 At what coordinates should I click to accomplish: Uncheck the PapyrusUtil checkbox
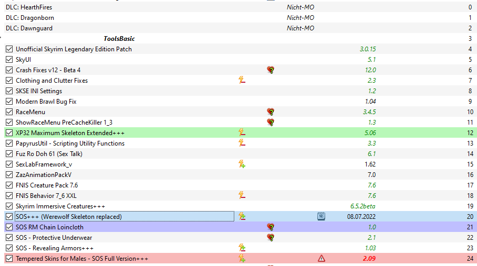click(x=9, y=143)
